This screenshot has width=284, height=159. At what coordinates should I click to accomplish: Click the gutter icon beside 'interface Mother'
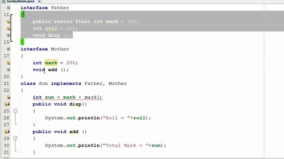point(8,49)
